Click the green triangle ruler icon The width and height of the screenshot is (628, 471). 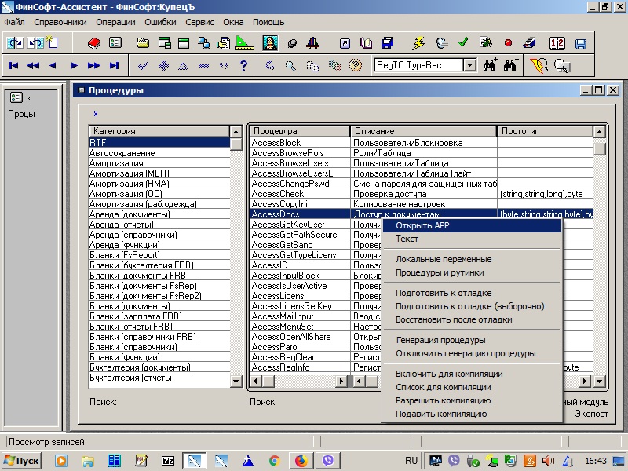(243, 43)
